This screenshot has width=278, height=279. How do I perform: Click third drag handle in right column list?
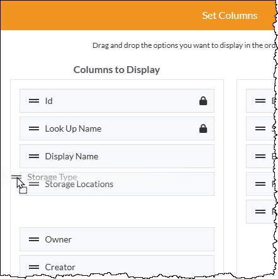click(260, 156)
